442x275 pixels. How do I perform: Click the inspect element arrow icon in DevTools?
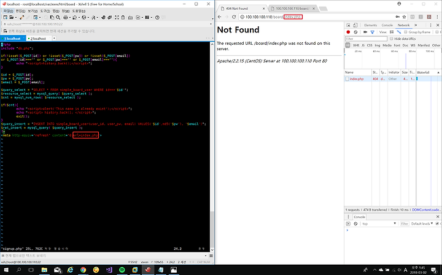point(349,25)
